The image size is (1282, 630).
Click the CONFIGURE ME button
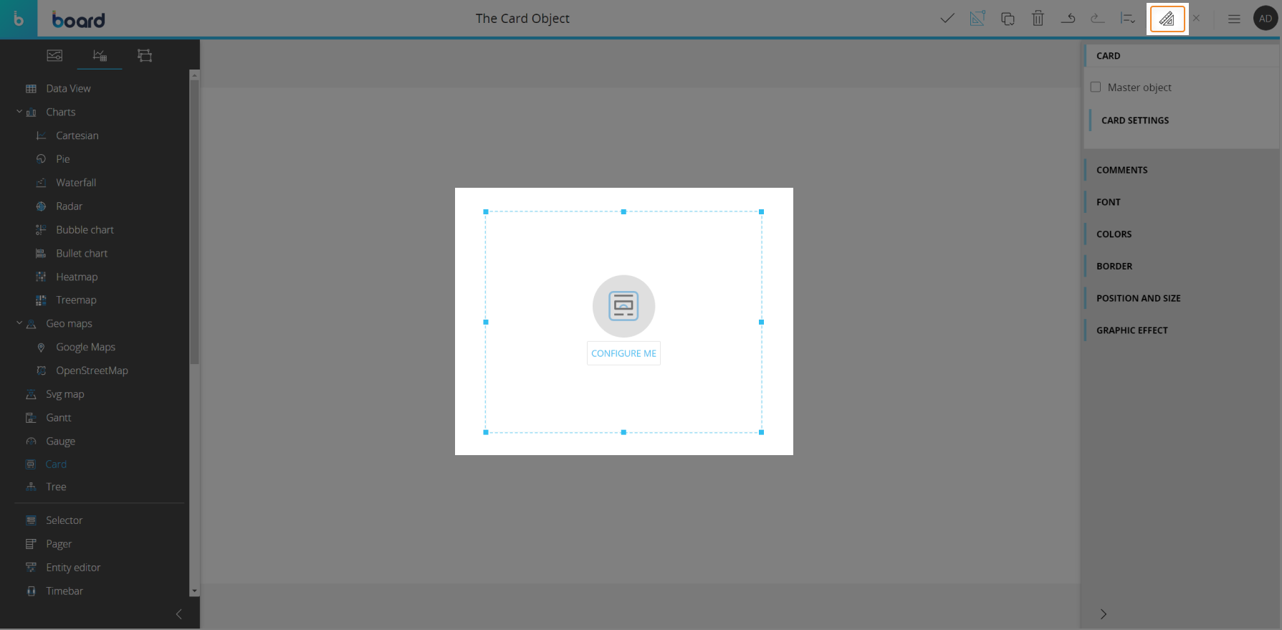pyautogui.click(x=623, y=353)
